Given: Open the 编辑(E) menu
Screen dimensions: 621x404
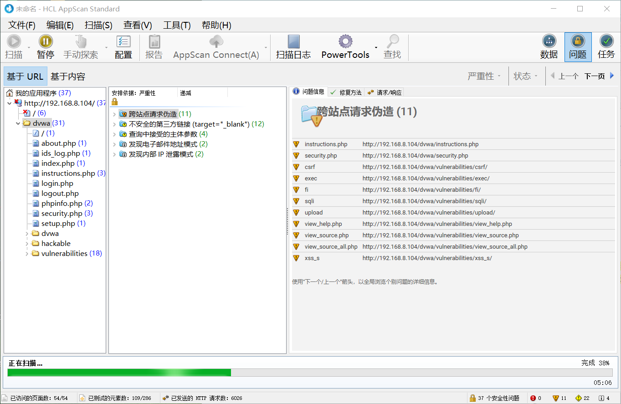Looking at the screenshot, I should pyautogui.click(x=60, y=25).
